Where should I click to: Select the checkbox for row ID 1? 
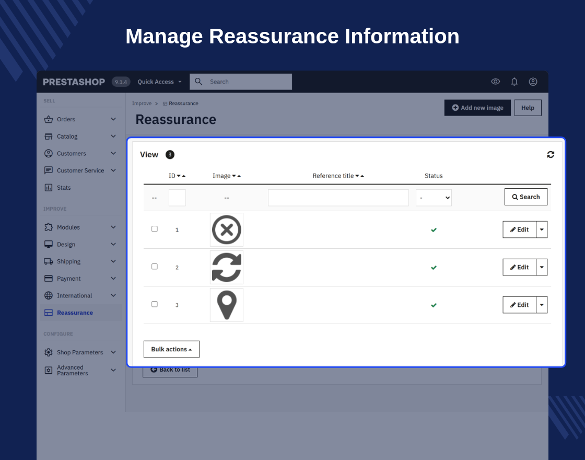pyautogui.click(x=155, y=229)
